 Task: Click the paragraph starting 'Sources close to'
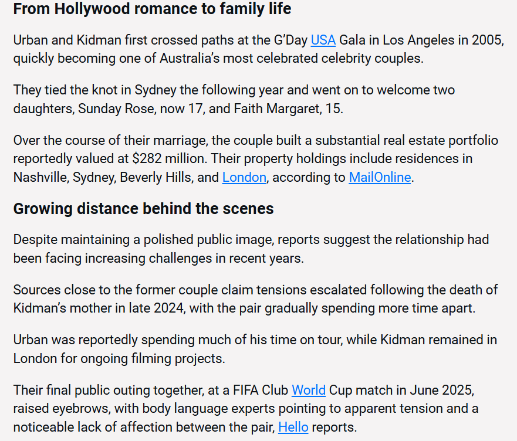coord(255,299)
